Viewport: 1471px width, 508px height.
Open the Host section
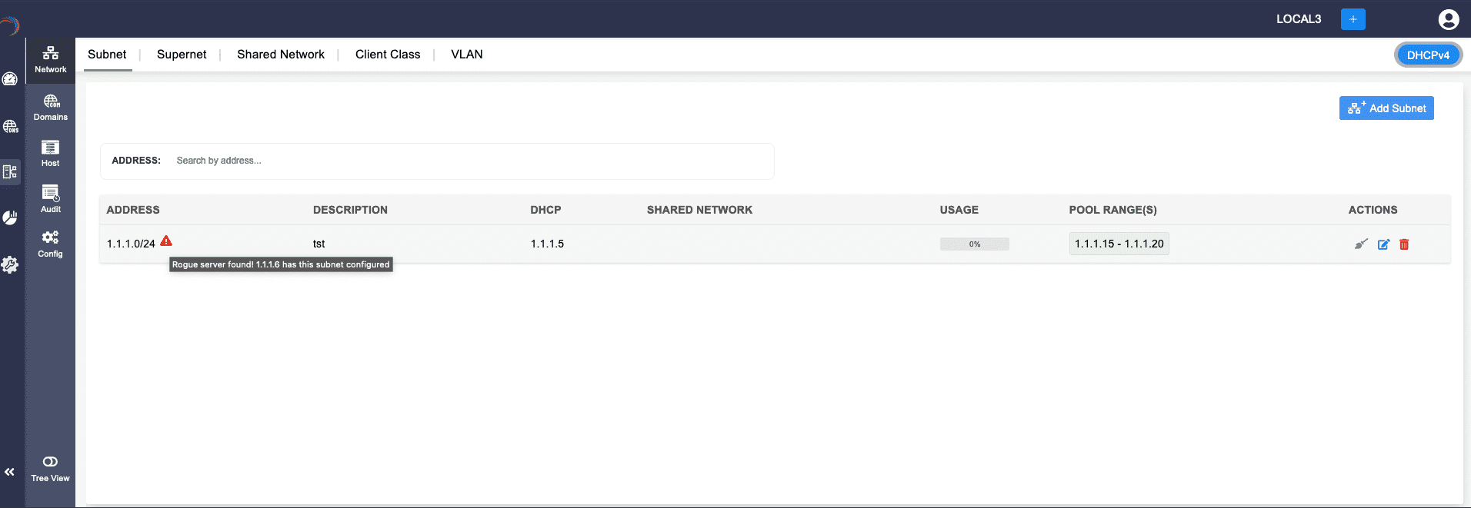click(51, 153)
